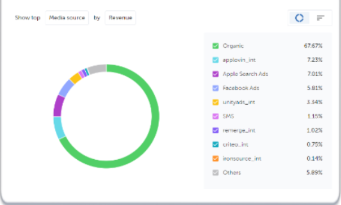Image resolution: width=341 pixels, height=205 pixels.
Task: Disable the unityads_int checkbox
Action: [x=215, y=102]
